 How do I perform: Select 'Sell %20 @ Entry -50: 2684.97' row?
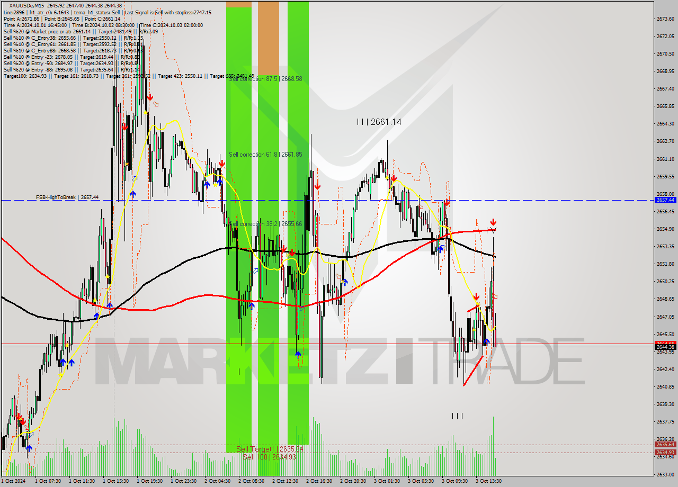pos(72,63)
